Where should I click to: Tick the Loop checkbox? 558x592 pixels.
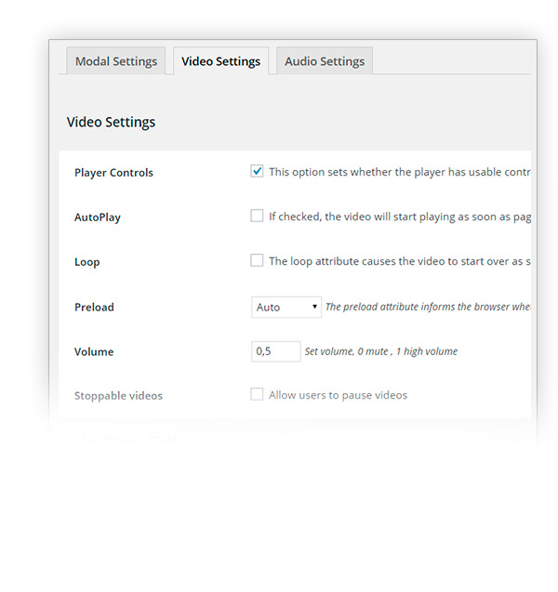pos(257,260)
